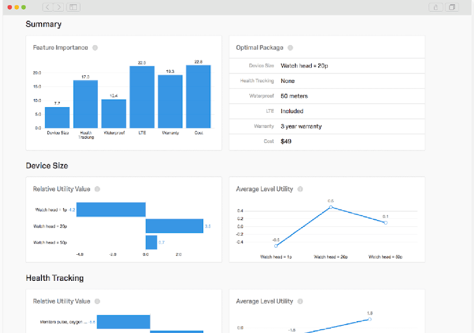Viewport: 474px width, 333px height.
Task: Click the Warranty bar labeled 19.3
Action: (x=170, y=101)
